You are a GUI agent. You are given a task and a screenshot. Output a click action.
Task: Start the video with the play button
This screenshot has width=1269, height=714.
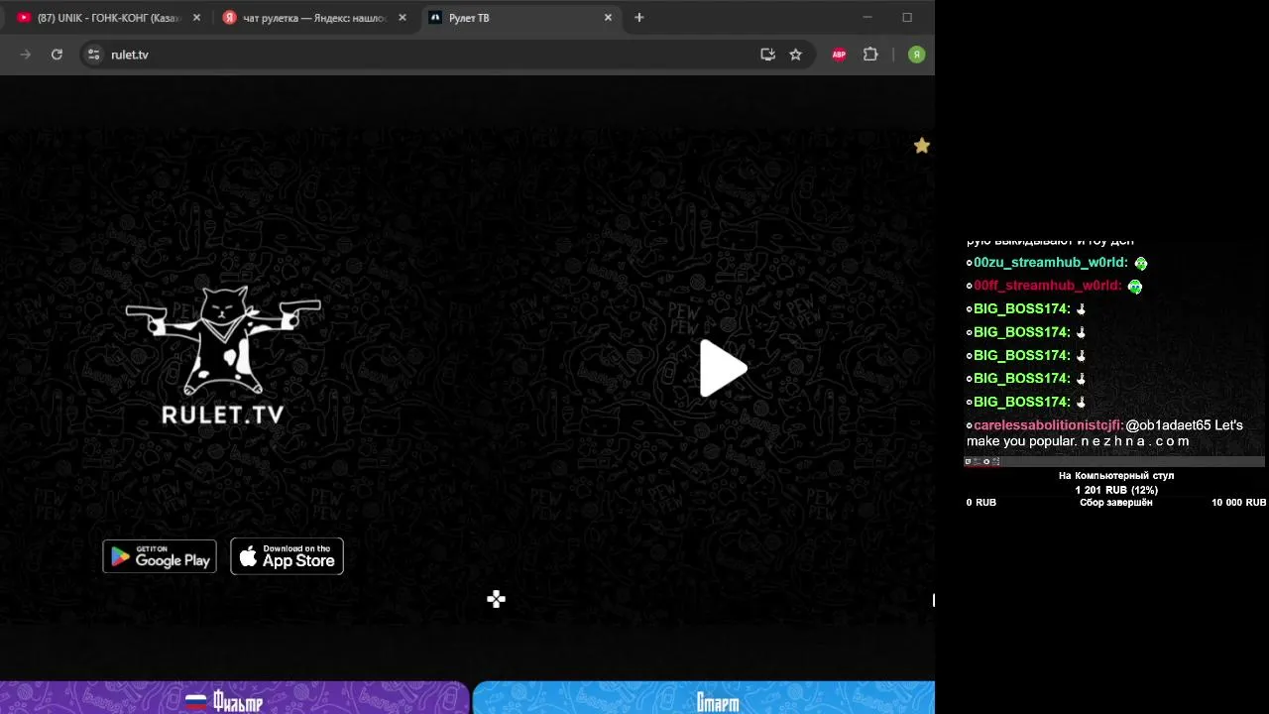723,369
